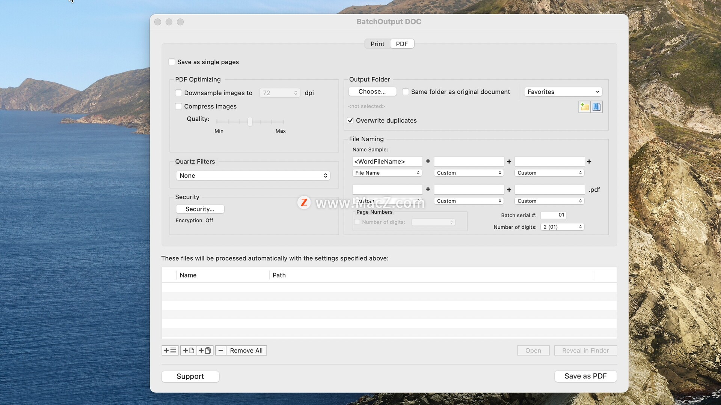This screenshot has width=721, height=405.
Task: Toggle Page Numbers number of digits checkbox
Action: pyautogui.click(x=357, y=222)
